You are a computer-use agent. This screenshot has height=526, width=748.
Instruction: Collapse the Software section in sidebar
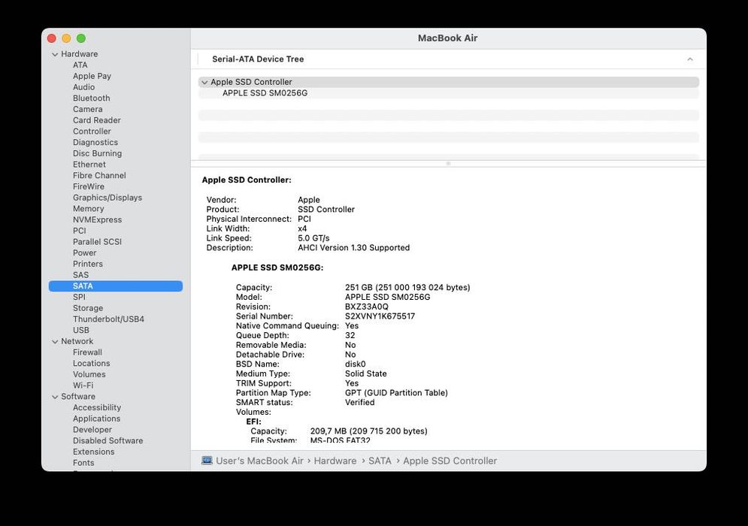point(55,397)
